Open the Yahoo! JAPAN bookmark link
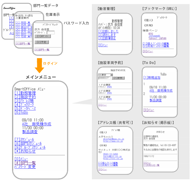Viewport: 192px width, 182px height. [x=157, y=38]
